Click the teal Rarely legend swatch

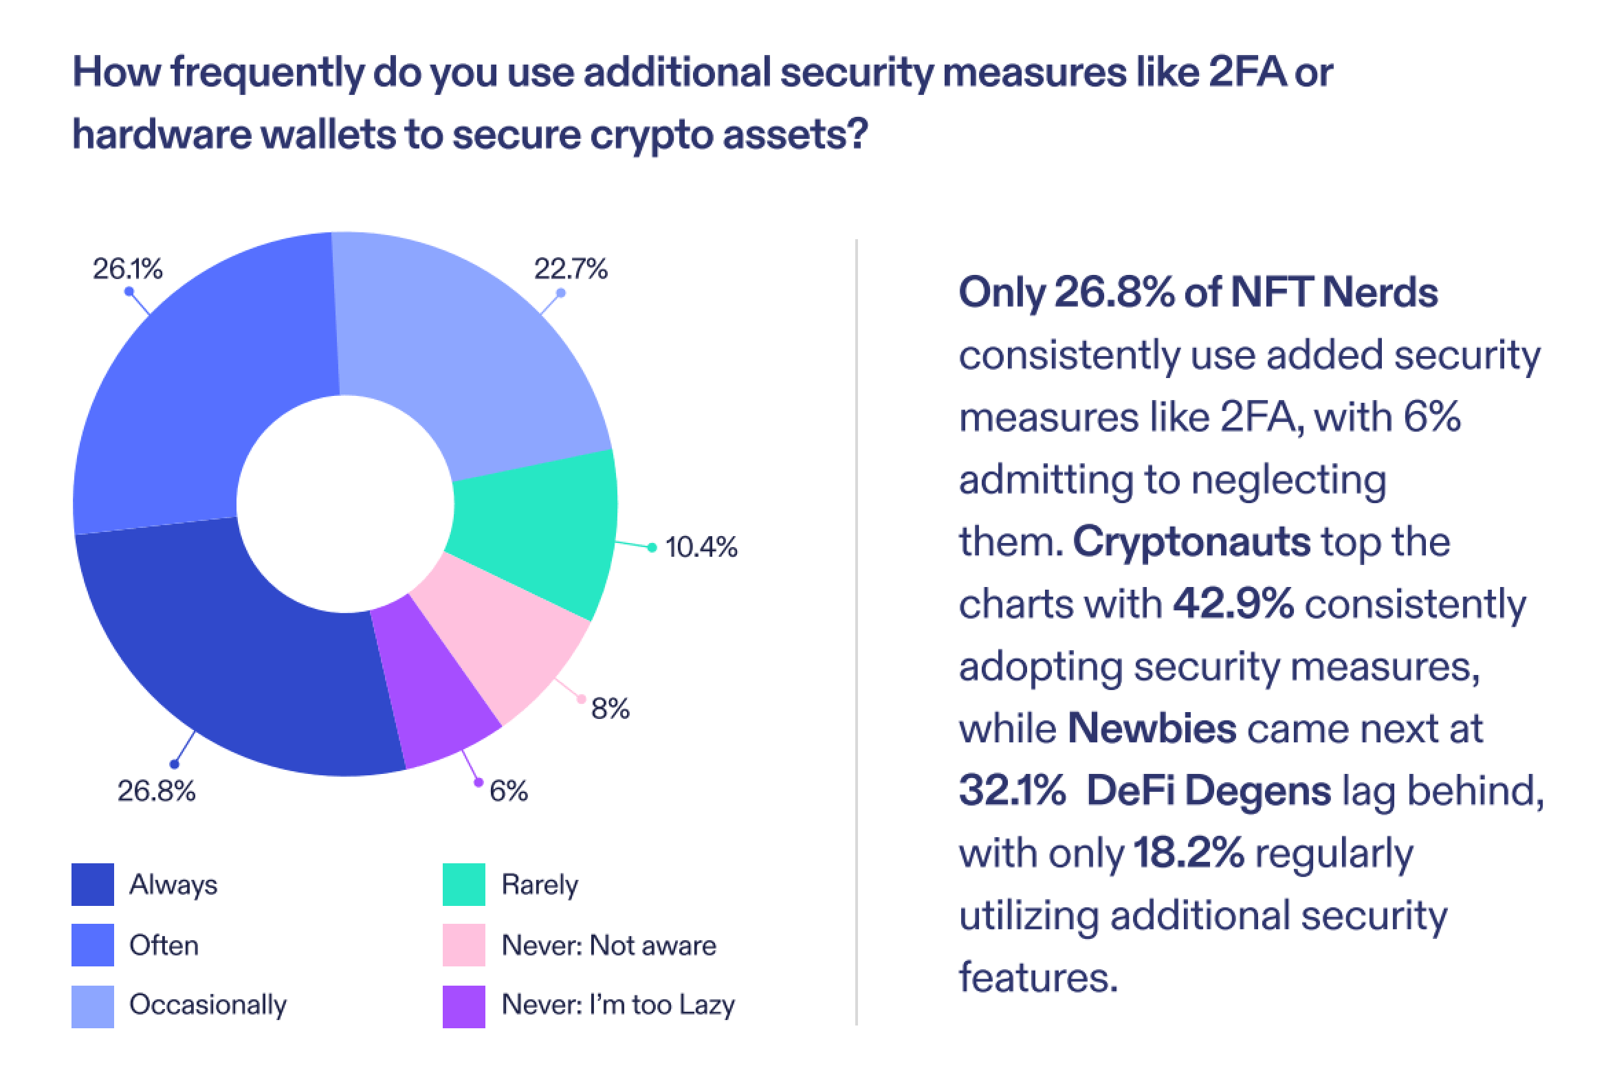[463, 885]
